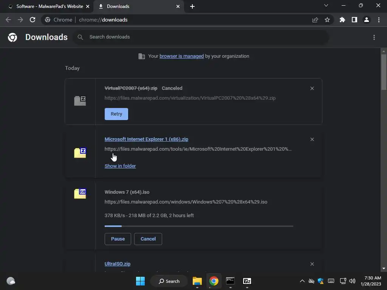Open the Extensions puzzle icon
This screenshot has width=387, height=290.
pyautogui.click(x=342, y=20)
